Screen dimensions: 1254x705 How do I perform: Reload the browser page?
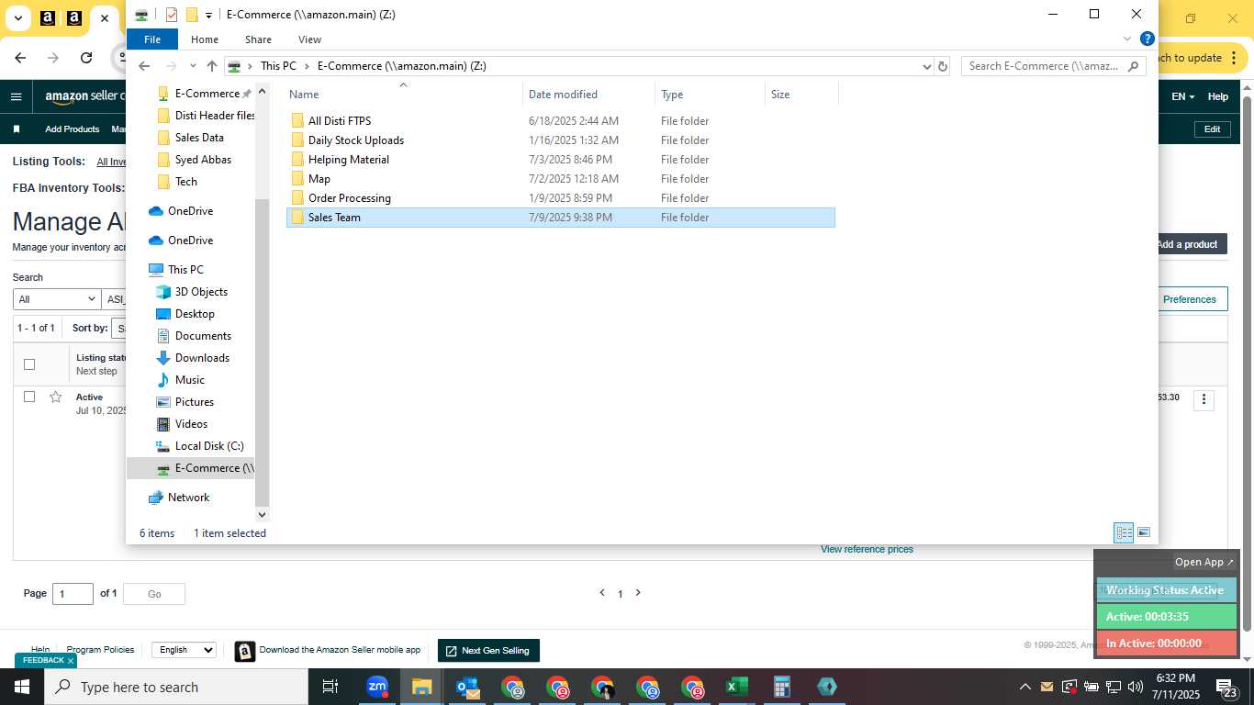[x=86, y=58]
